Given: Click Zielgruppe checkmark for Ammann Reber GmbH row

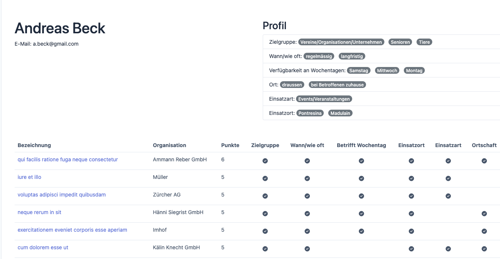Looking at the screenshot, I should point(265,161).
